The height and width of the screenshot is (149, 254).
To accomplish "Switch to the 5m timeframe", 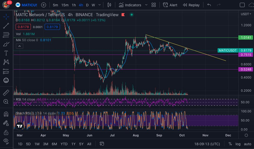I will coord(55,5).
